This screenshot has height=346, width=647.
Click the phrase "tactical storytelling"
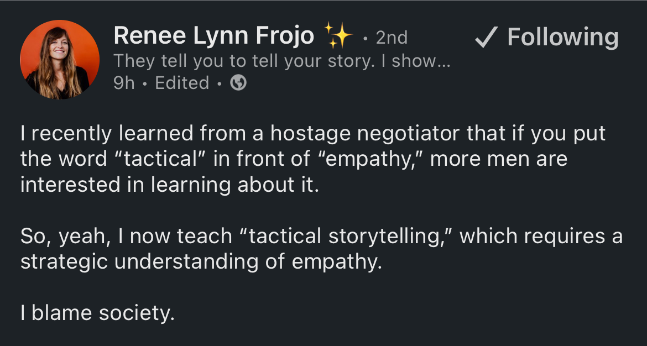(x=345, y=237)
